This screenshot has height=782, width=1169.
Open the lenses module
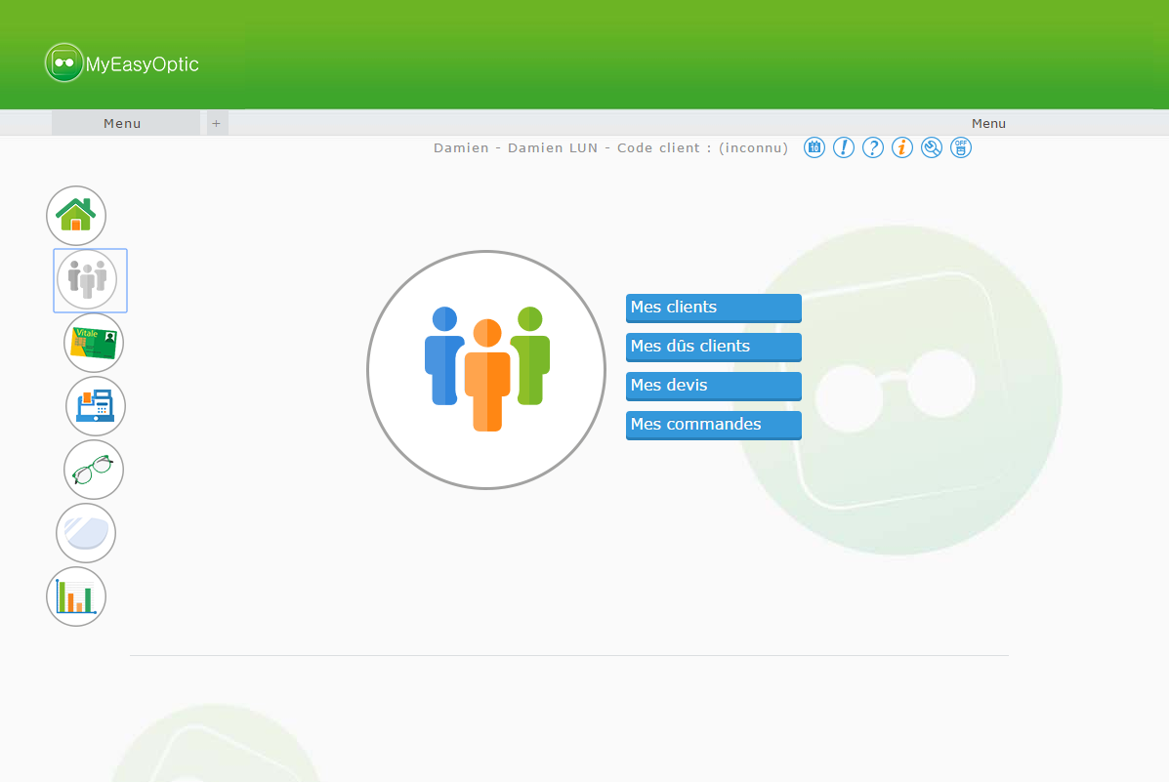pos(86,533)
